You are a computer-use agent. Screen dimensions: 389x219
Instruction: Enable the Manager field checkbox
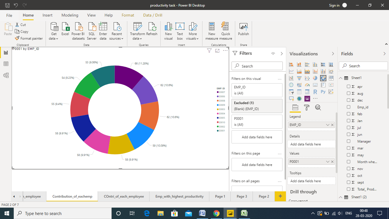click(x=349, y=141)
